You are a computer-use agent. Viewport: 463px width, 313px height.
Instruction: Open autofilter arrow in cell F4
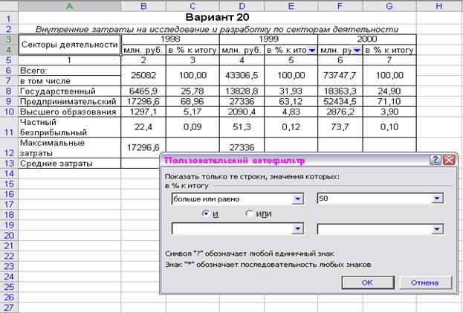click(x=357, y=51)
